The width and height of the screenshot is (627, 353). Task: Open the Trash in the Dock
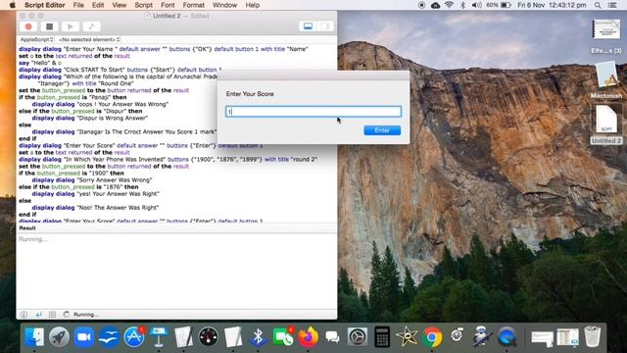point(592,336)
